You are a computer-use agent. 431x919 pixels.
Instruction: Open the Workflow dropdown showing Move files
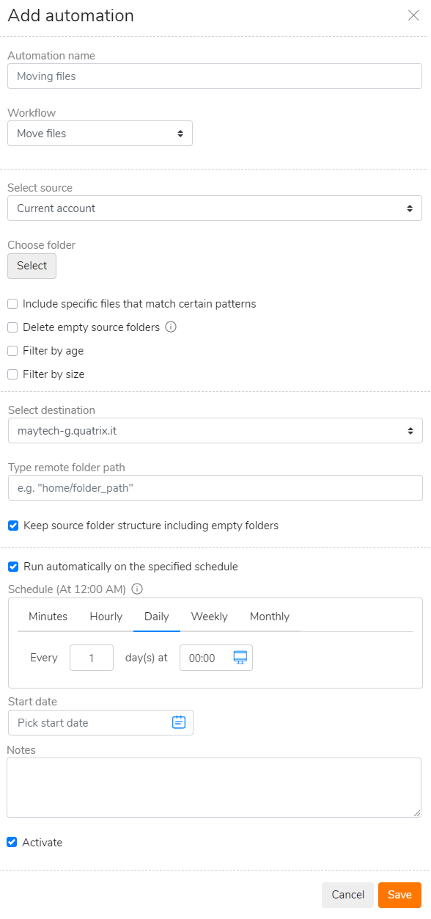pyautogui.click(x=100, y=134)
